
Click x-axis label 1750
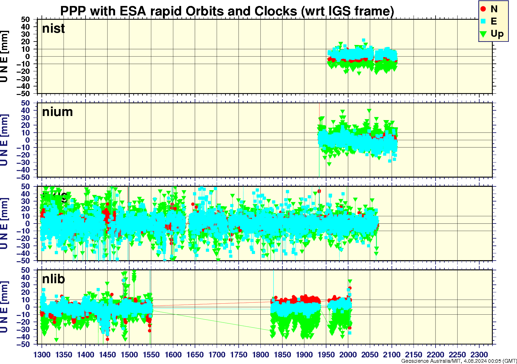coord(239,355)
